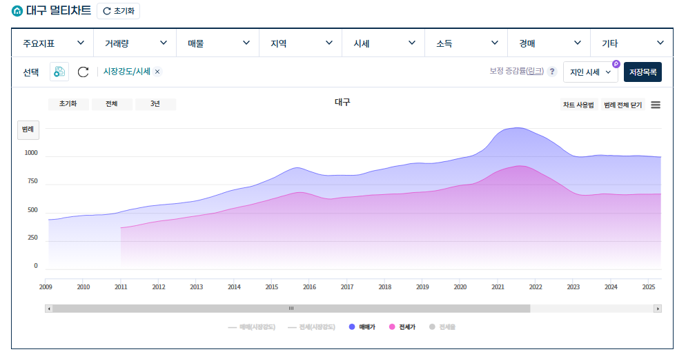Expand the 소득 dropdown menu
This screenshot has height=354, width=677.
point(467,43)
